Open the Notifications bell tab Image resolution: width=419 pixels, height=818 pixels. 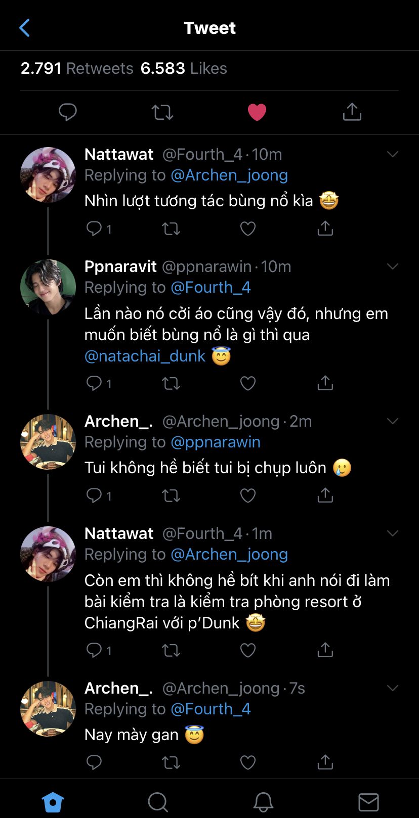[x=263, y=802]
